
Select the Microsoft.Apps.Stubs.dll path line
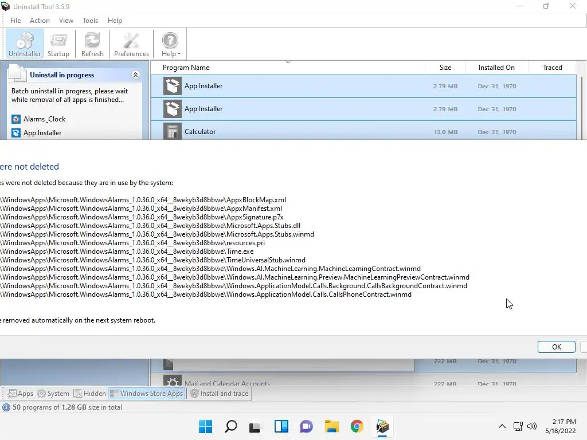150,226
